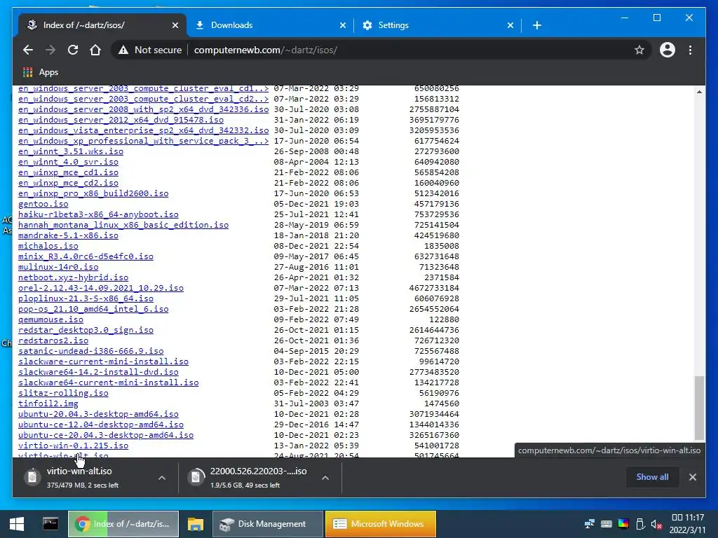Open a new browser tab
The image size is (718, 538).
(537, 25)
